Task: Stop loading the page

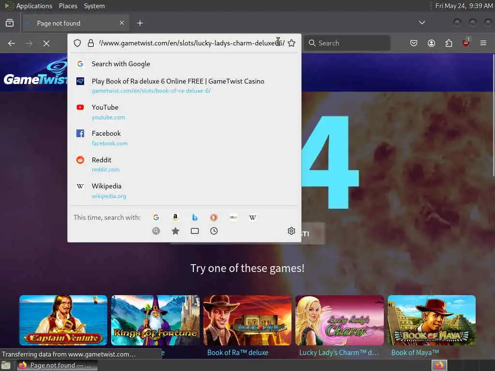Action: click(x=46, y=43)
